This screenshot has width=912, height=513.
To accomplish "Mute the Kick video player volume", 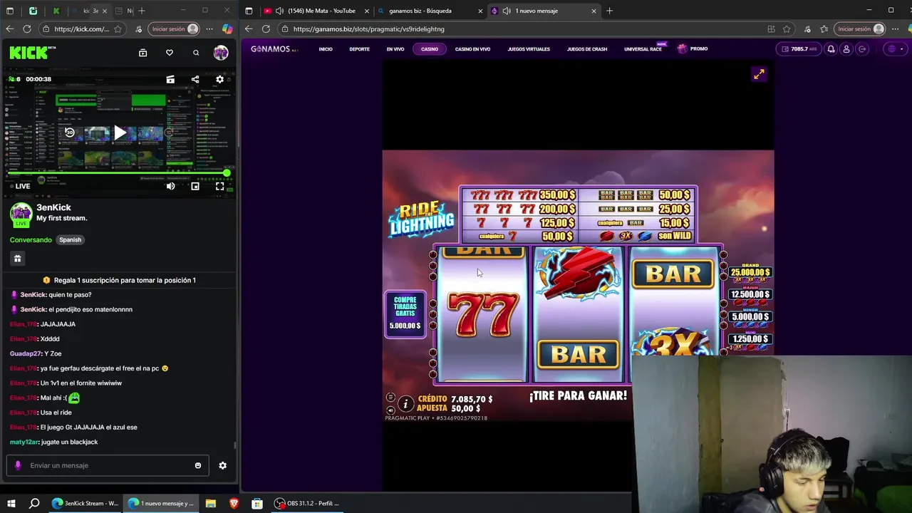I will coord(170,186).
